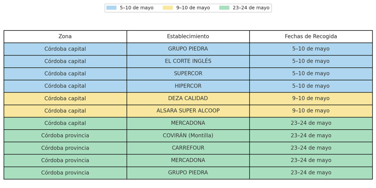Click the SUPERCOR establishment cell
Viewport: 376px width, 188px height.
click(188, 73)
